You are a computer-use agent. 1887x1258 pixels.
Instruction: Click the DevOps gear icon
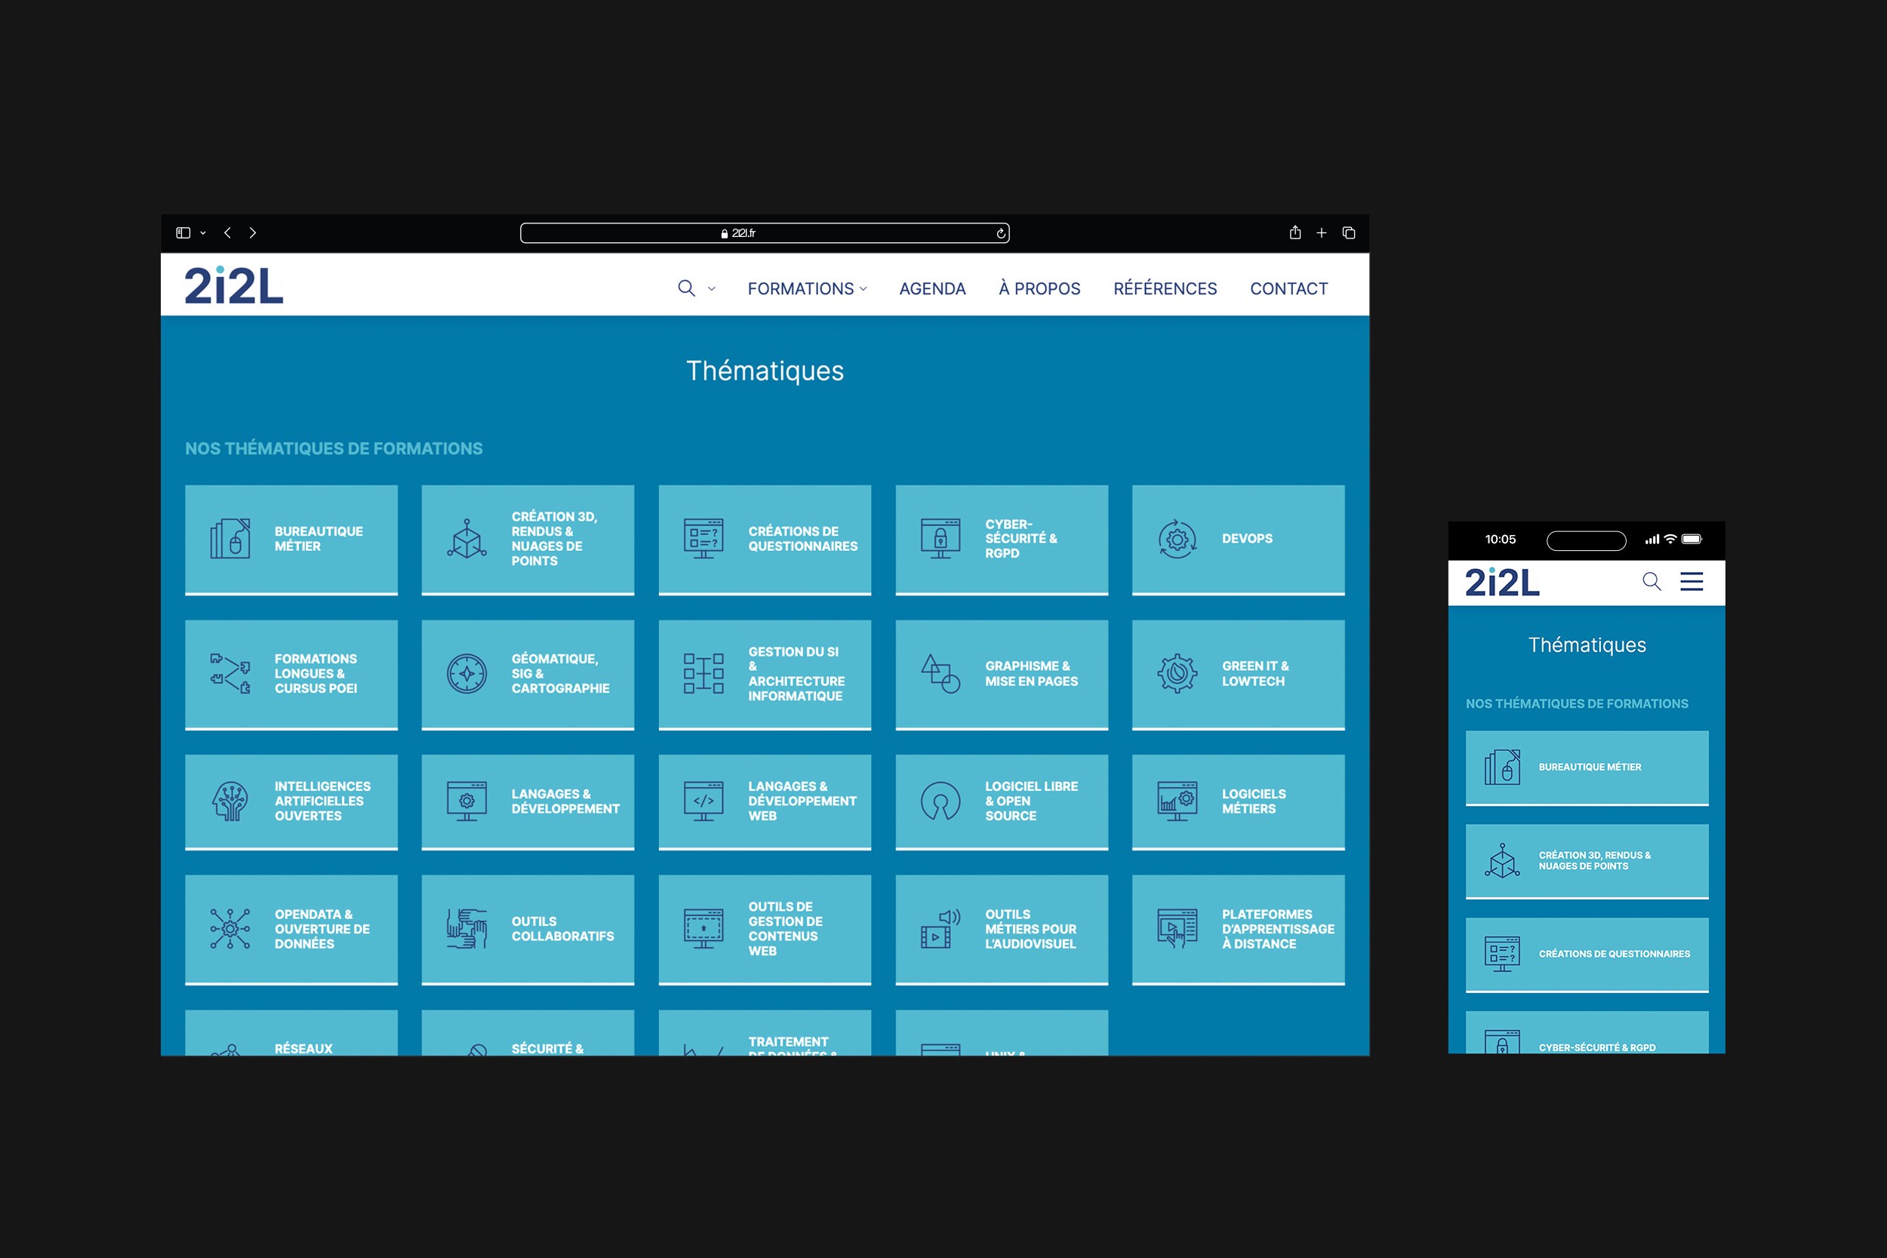[1177, 539]
